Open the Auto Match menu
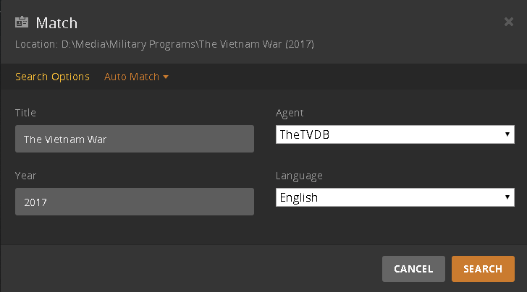Viewport: 527px width, 292px height. click(x=132, y=77)
